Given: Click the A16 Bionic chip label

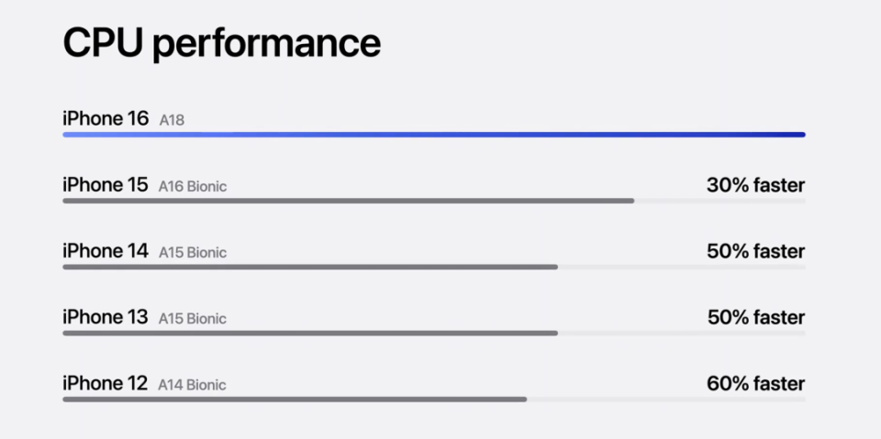Looking at the screenshot, I should pos(193,186).
